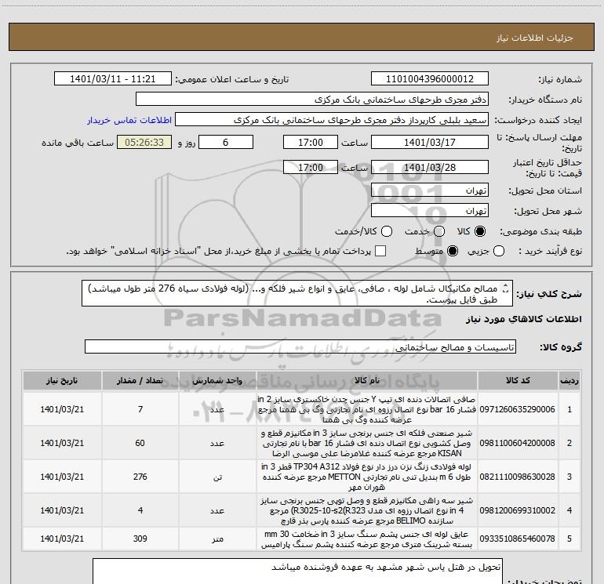Click the remaining days field 6

coord(226,142)
